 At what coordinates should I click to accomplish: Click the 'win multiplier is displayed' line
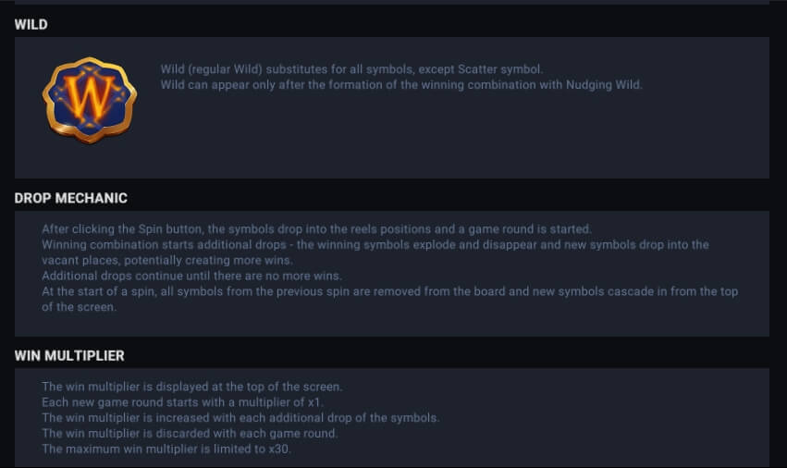pyautogui.click(x=191, y=388)
